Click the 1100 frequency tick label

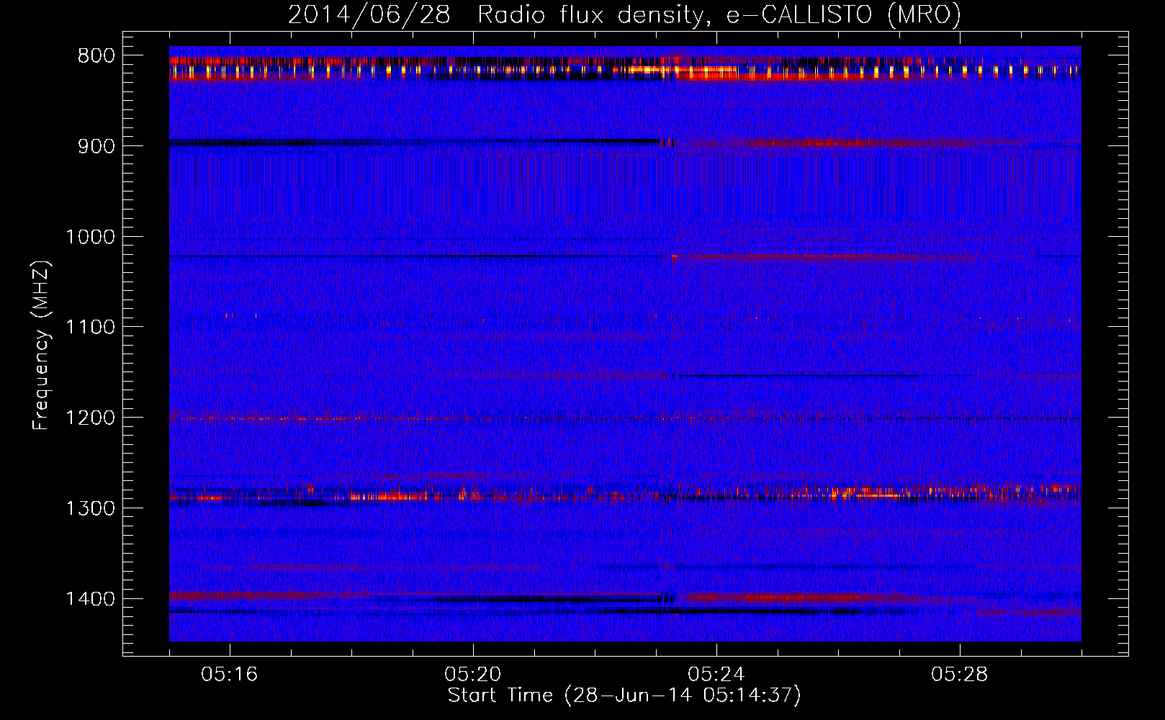tap(91, 328)
